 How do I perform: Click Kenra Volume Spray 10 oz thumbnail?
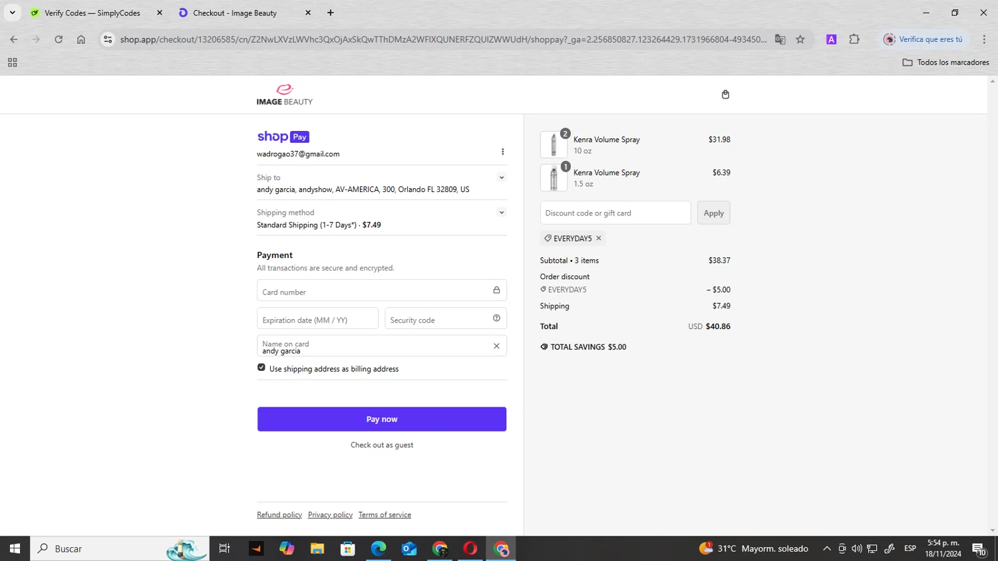(554, 144)
